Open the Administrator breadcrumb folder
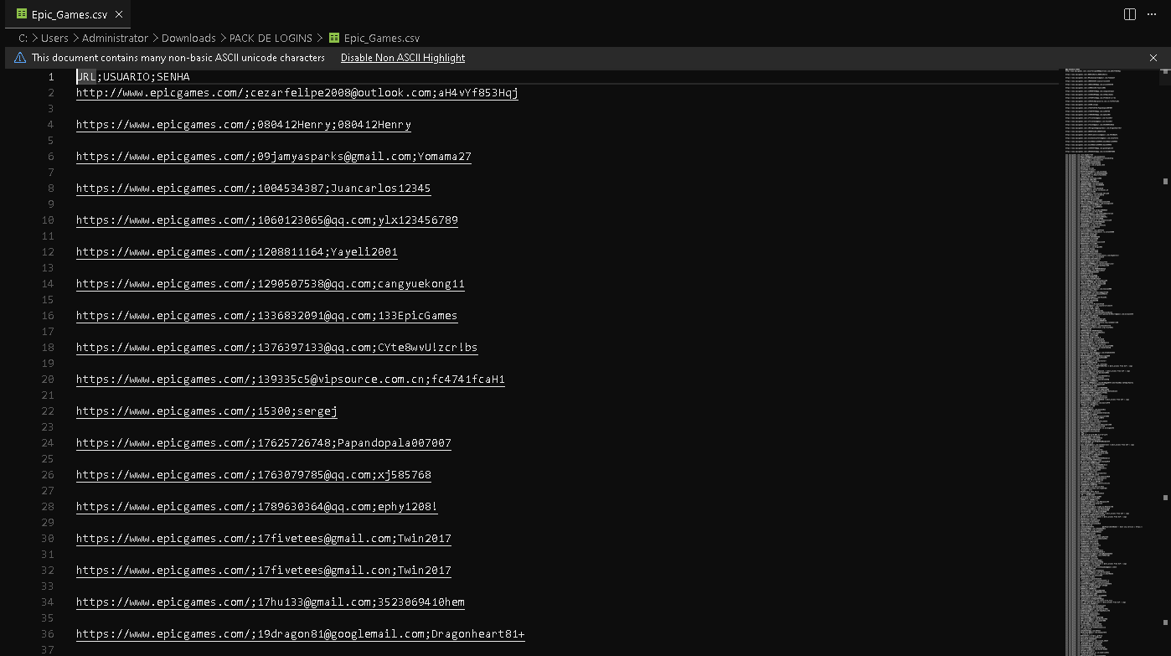The image size is (1171, 656). pyautogui.click(x=115, y=38)
